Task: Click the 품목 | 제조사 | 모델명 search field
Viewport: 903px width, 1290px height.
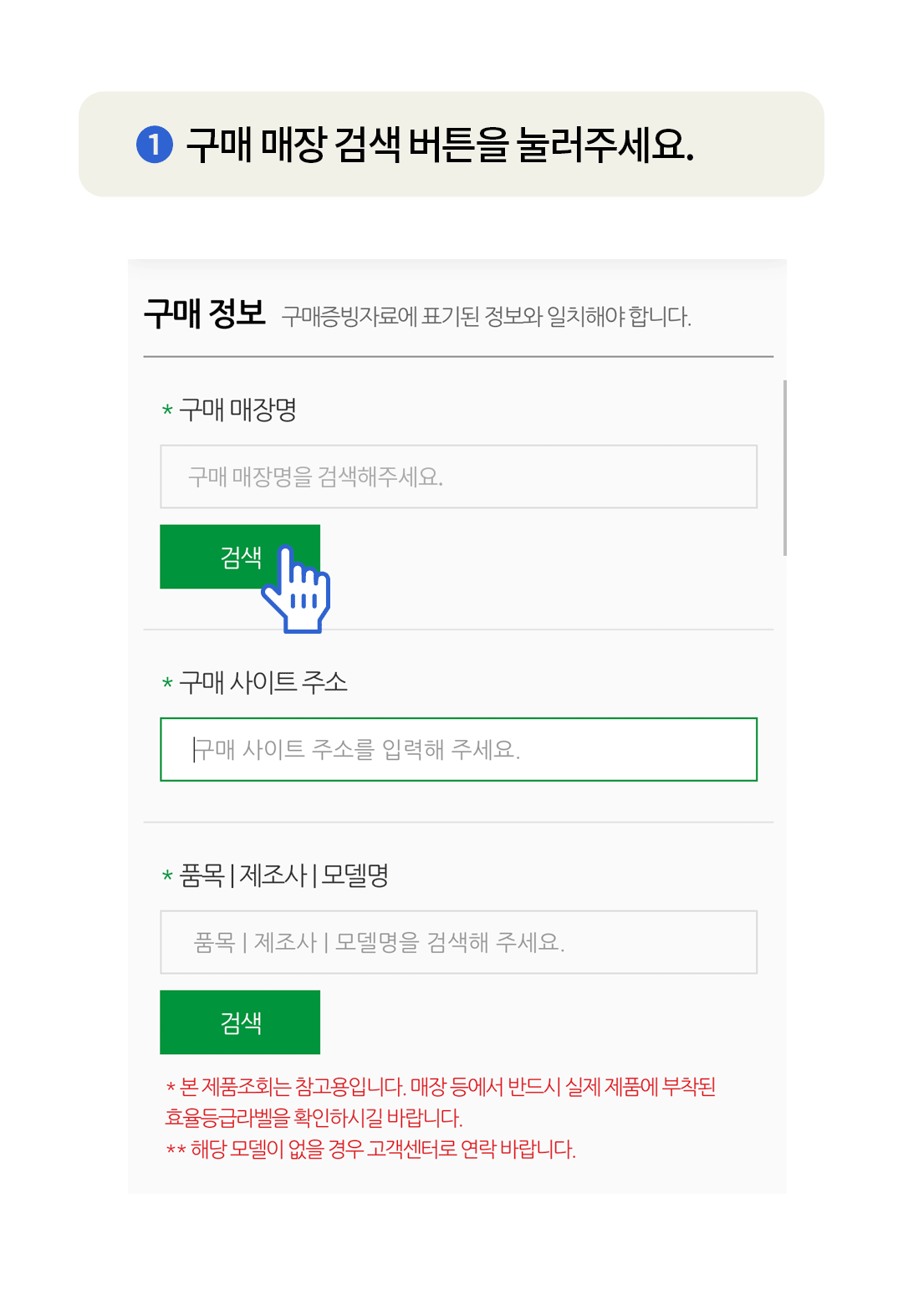Action: (458, 942)
